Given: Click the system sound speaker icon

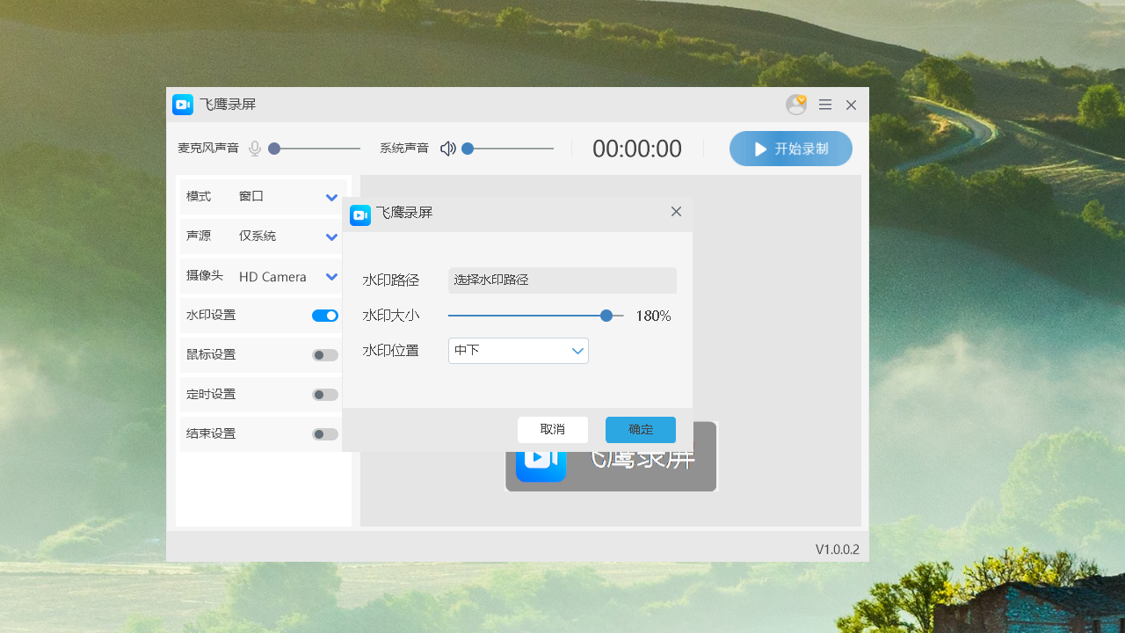Looking at the screenshot, I should [x=447, y=148].
